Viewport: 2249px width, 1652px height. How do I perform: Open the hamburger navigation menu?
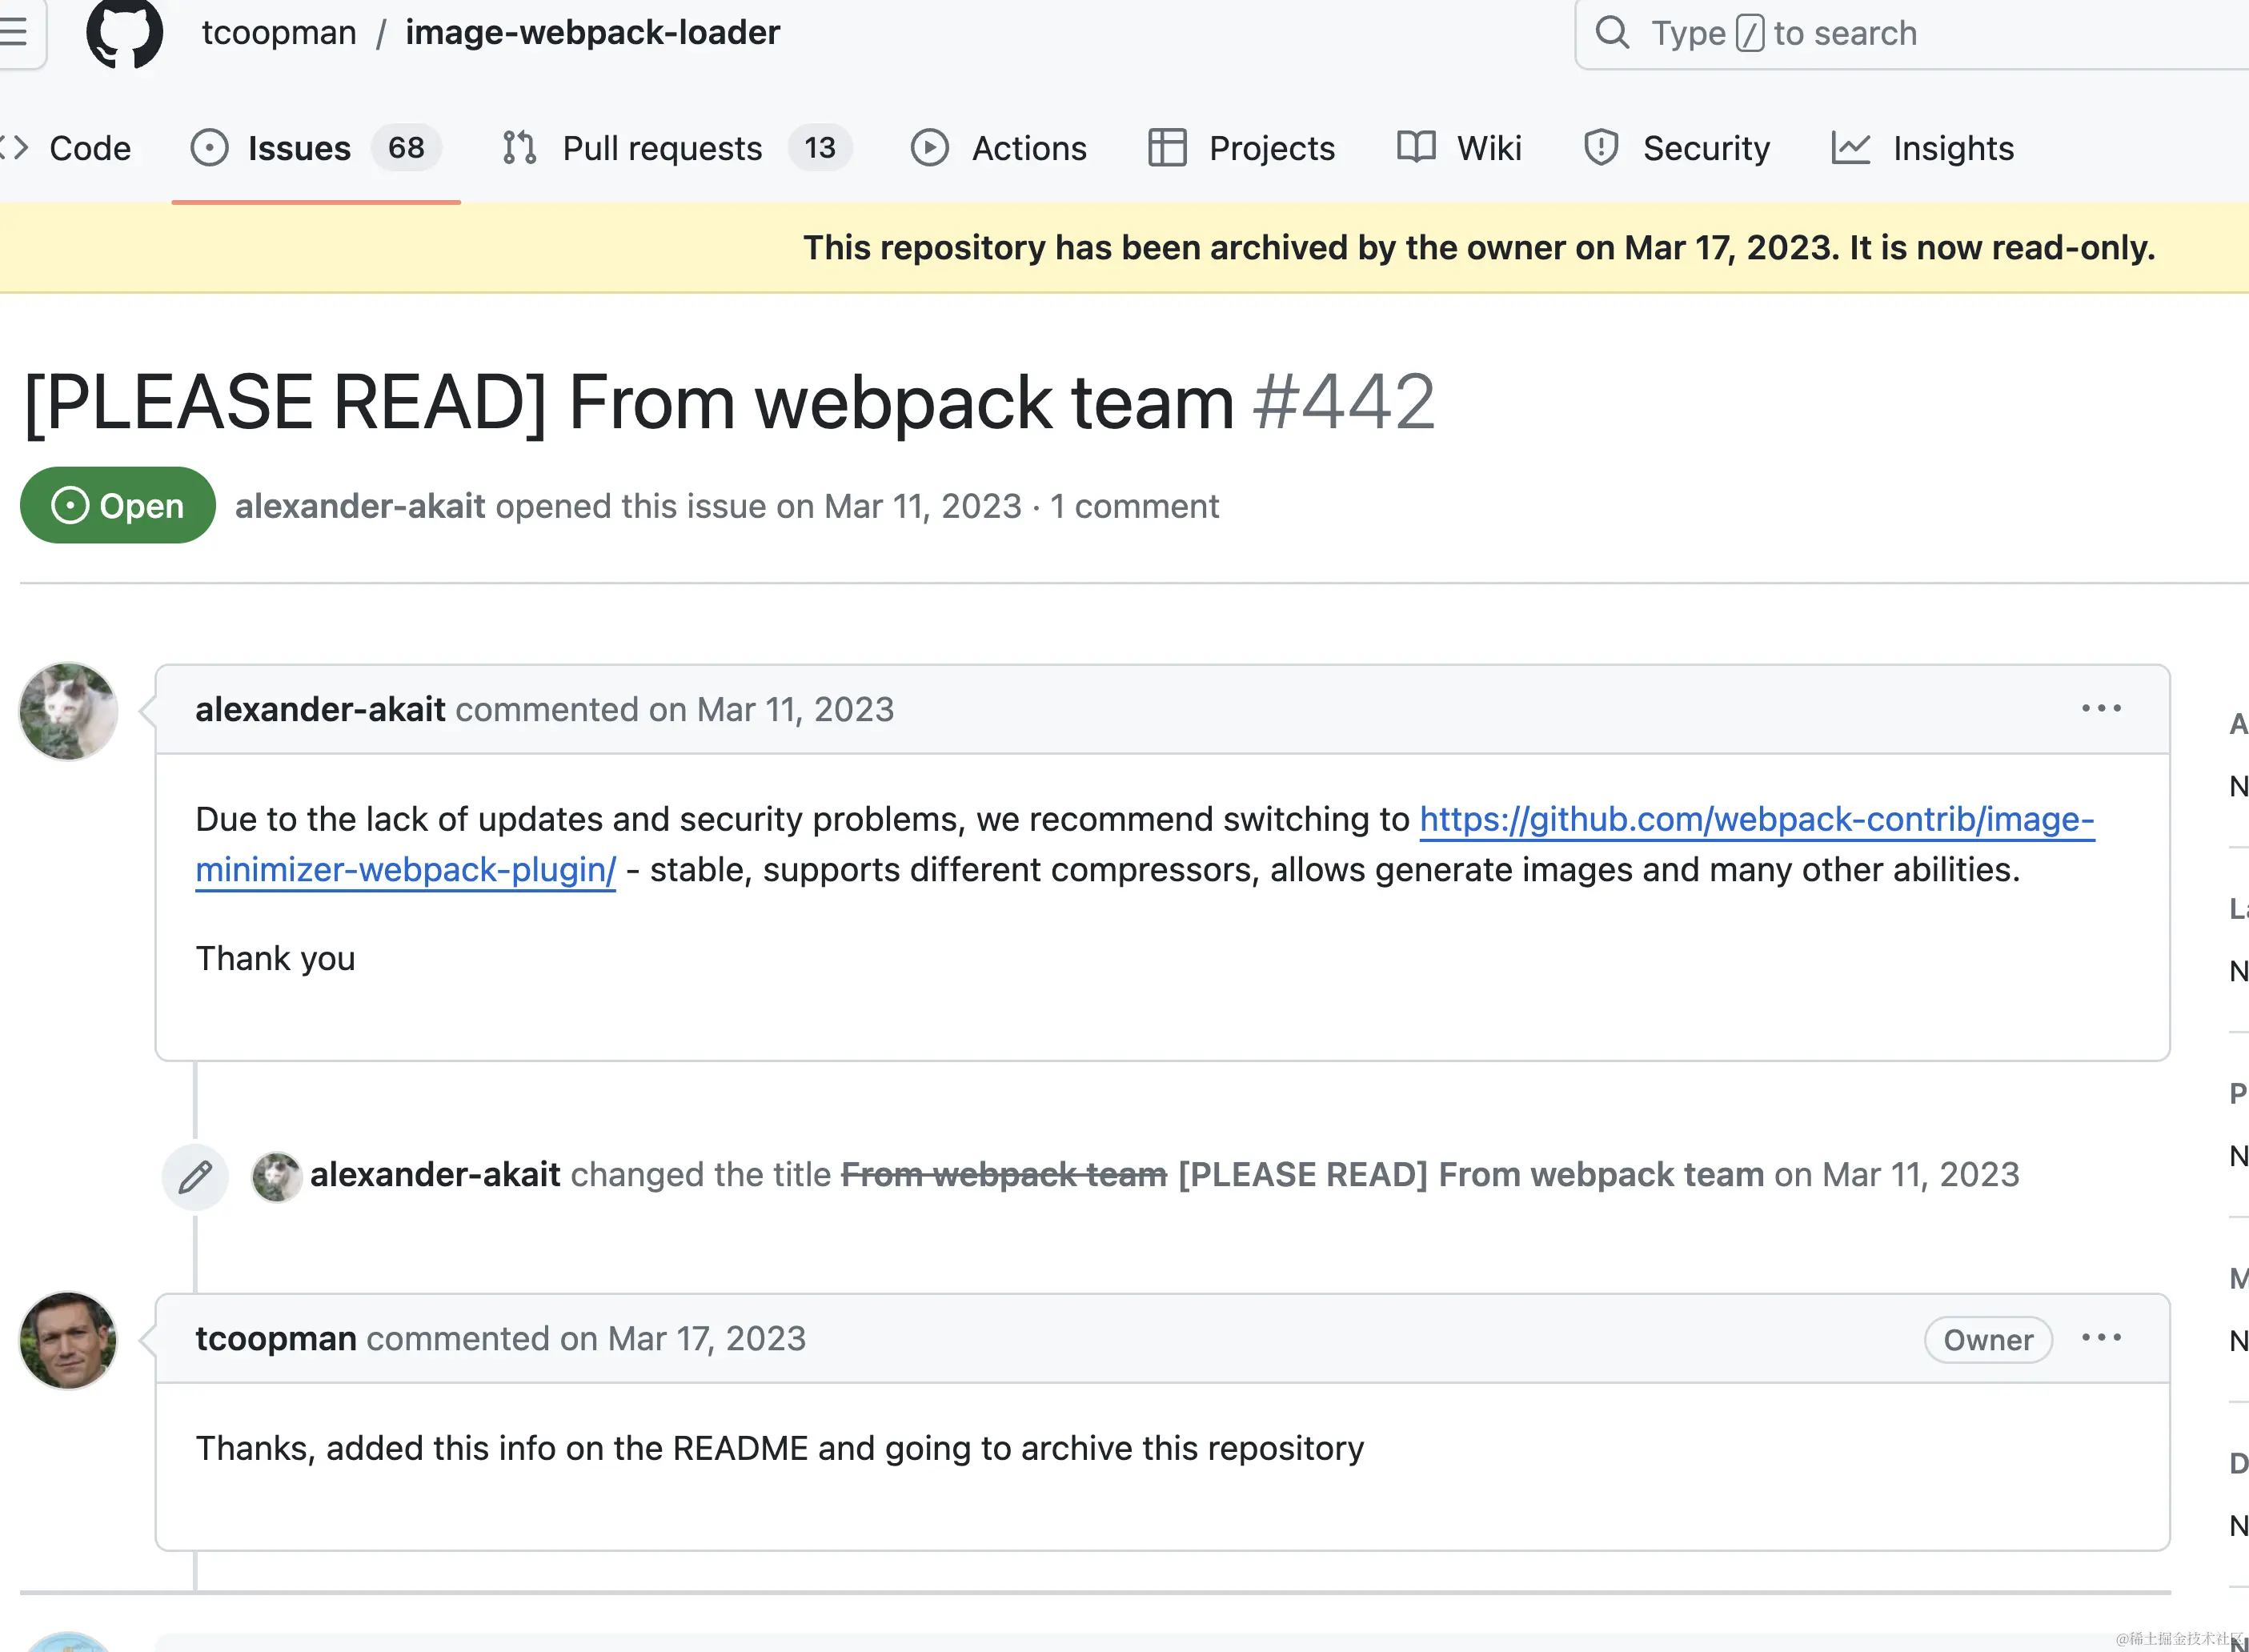coord(16,33)
